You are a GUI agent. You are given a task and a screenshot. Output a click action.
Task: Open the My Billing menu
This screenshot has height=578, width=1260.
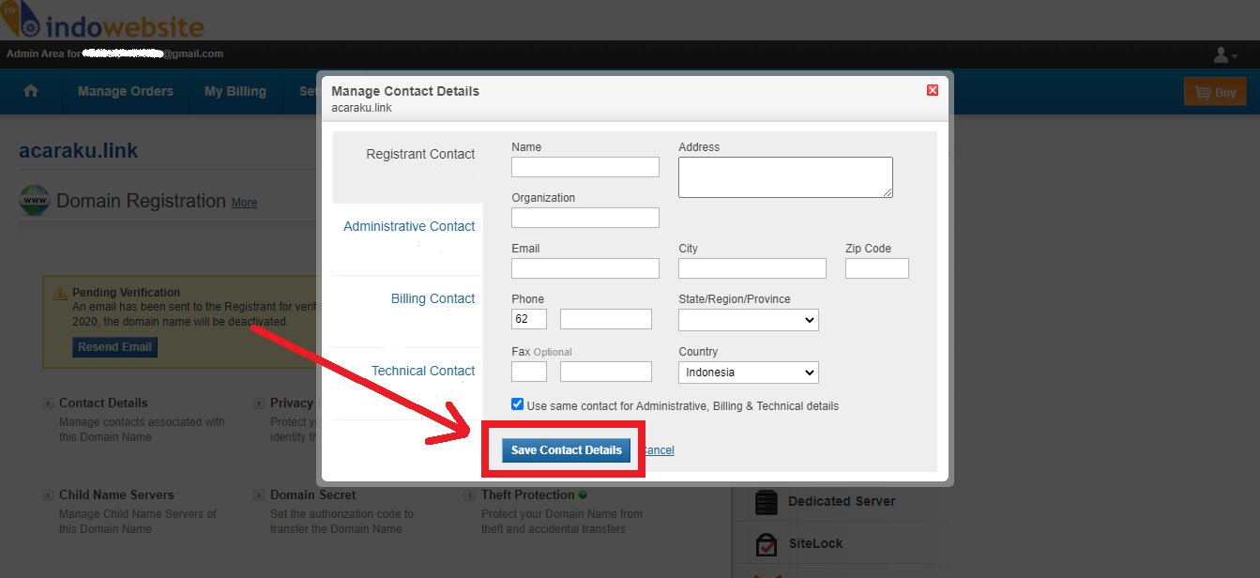pos(235,91)
